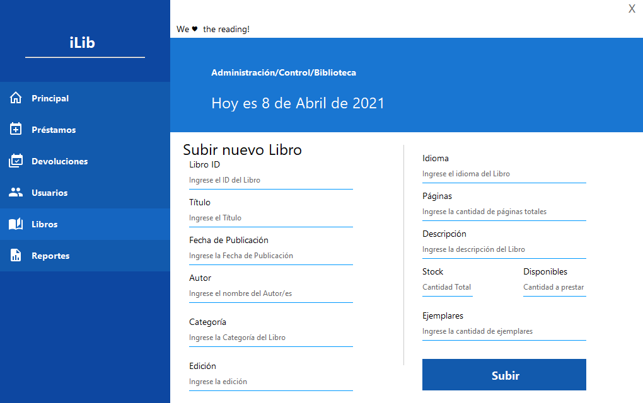This screenshot has height=403, width=643.
Task: Click the Usuarios people icon
Action: pos(16,192)
